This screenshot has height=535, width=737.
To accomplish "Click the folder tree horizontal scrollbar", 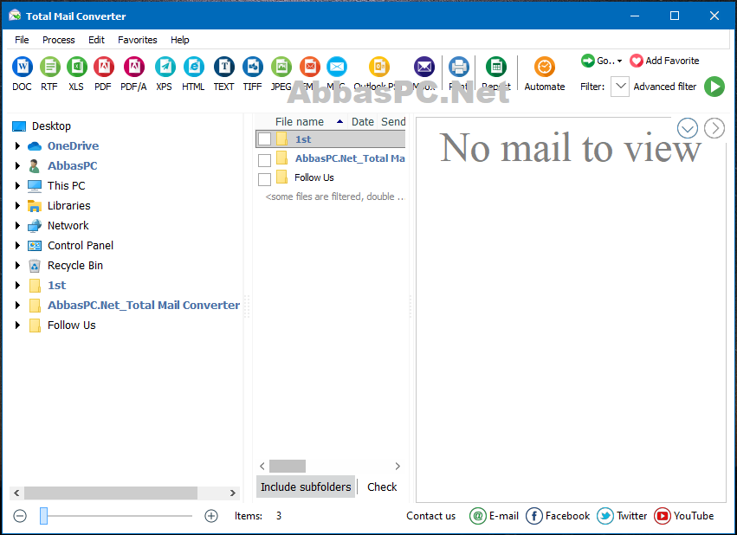I will click(x=111, y=493).
